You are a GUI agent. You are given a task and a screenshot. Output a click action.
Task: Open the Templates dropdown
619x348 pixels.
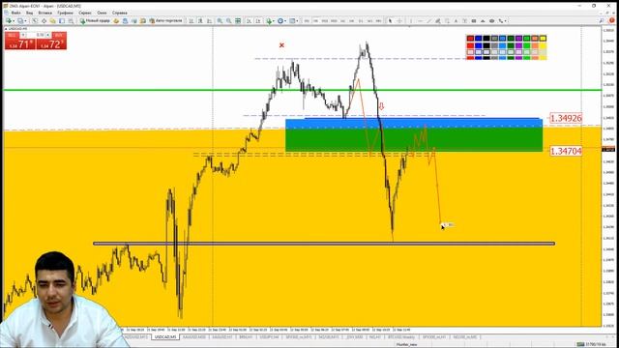tap(294, 20)
